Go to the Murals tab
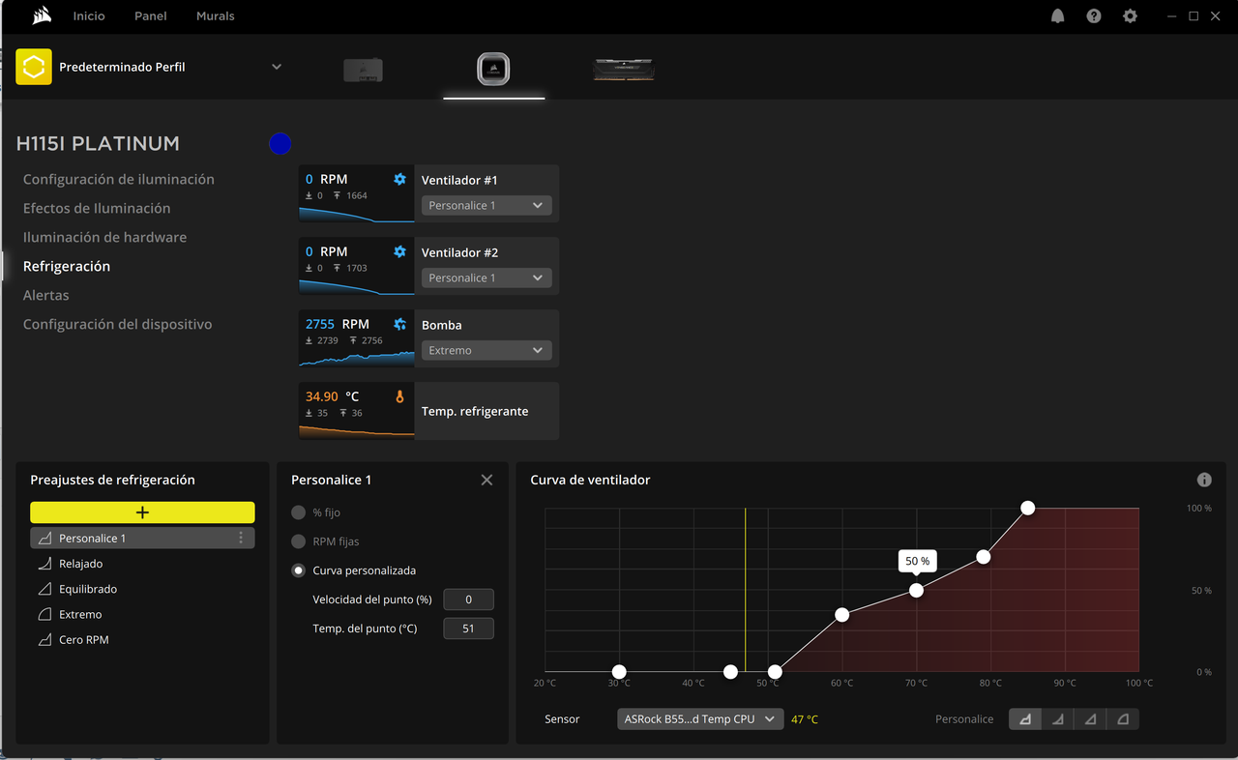1238x760 pixels. pos(216,16)
